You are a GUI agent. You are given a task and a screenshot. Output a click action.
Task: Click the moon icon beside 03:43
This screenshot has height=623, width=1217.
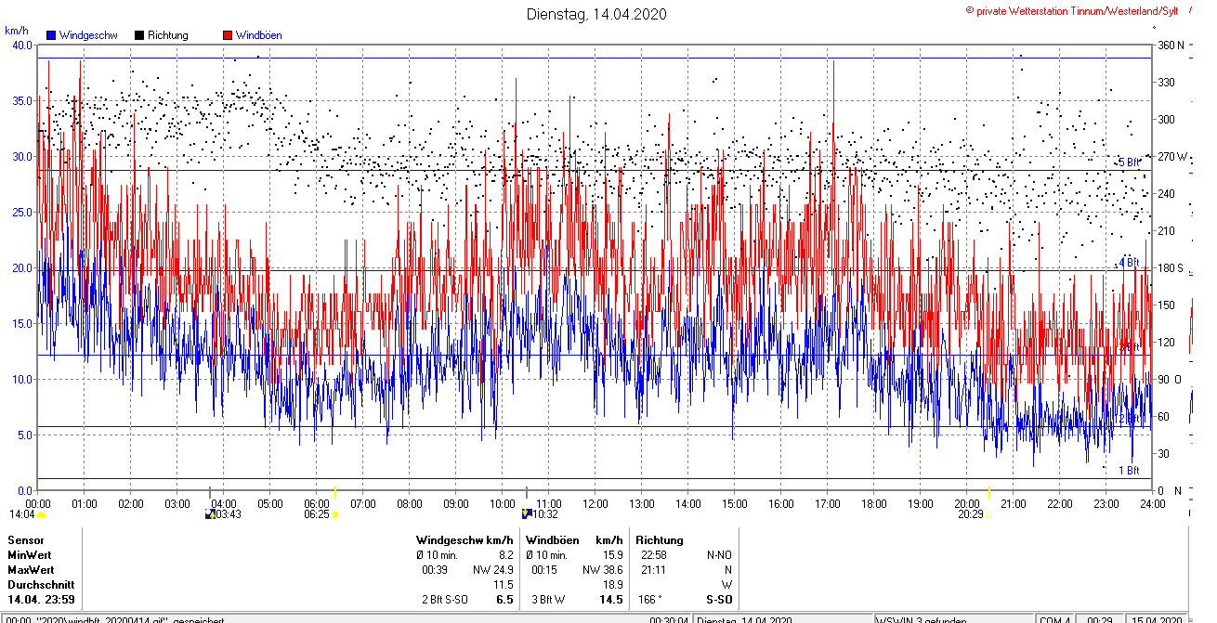click(210, 513)
